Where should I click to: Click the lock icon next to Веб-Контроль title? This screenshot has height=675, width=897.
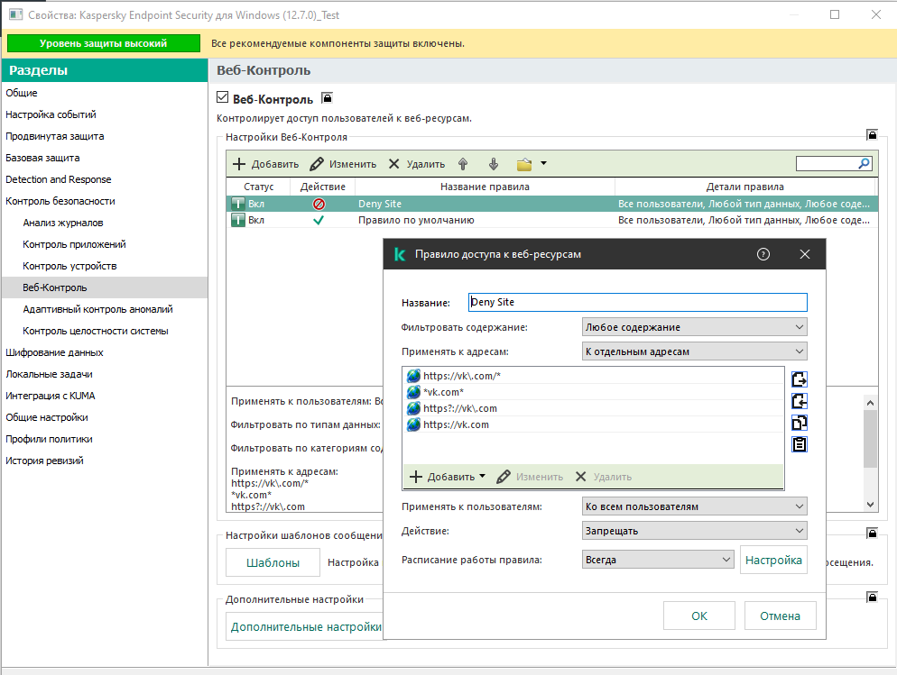[x=327, y=98]
